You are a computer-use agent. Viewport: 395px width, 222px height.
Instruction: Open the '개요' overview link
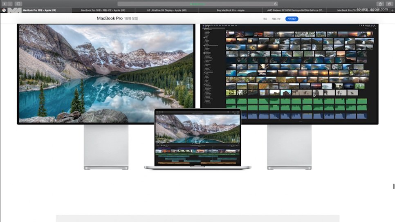click(265, 19)
